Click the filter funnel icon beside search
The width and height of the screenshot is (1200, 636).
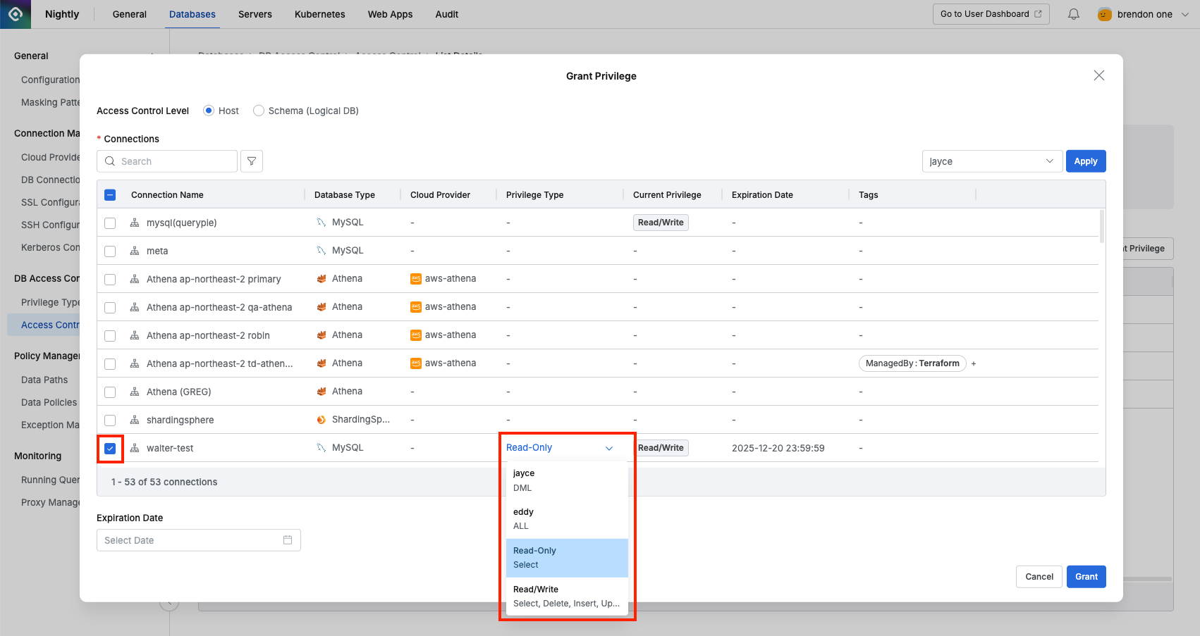(x=252, y=161)
